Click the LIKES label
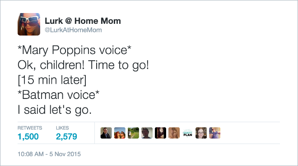The width and height of the screenshot is (298, 166). click(62, 128)
